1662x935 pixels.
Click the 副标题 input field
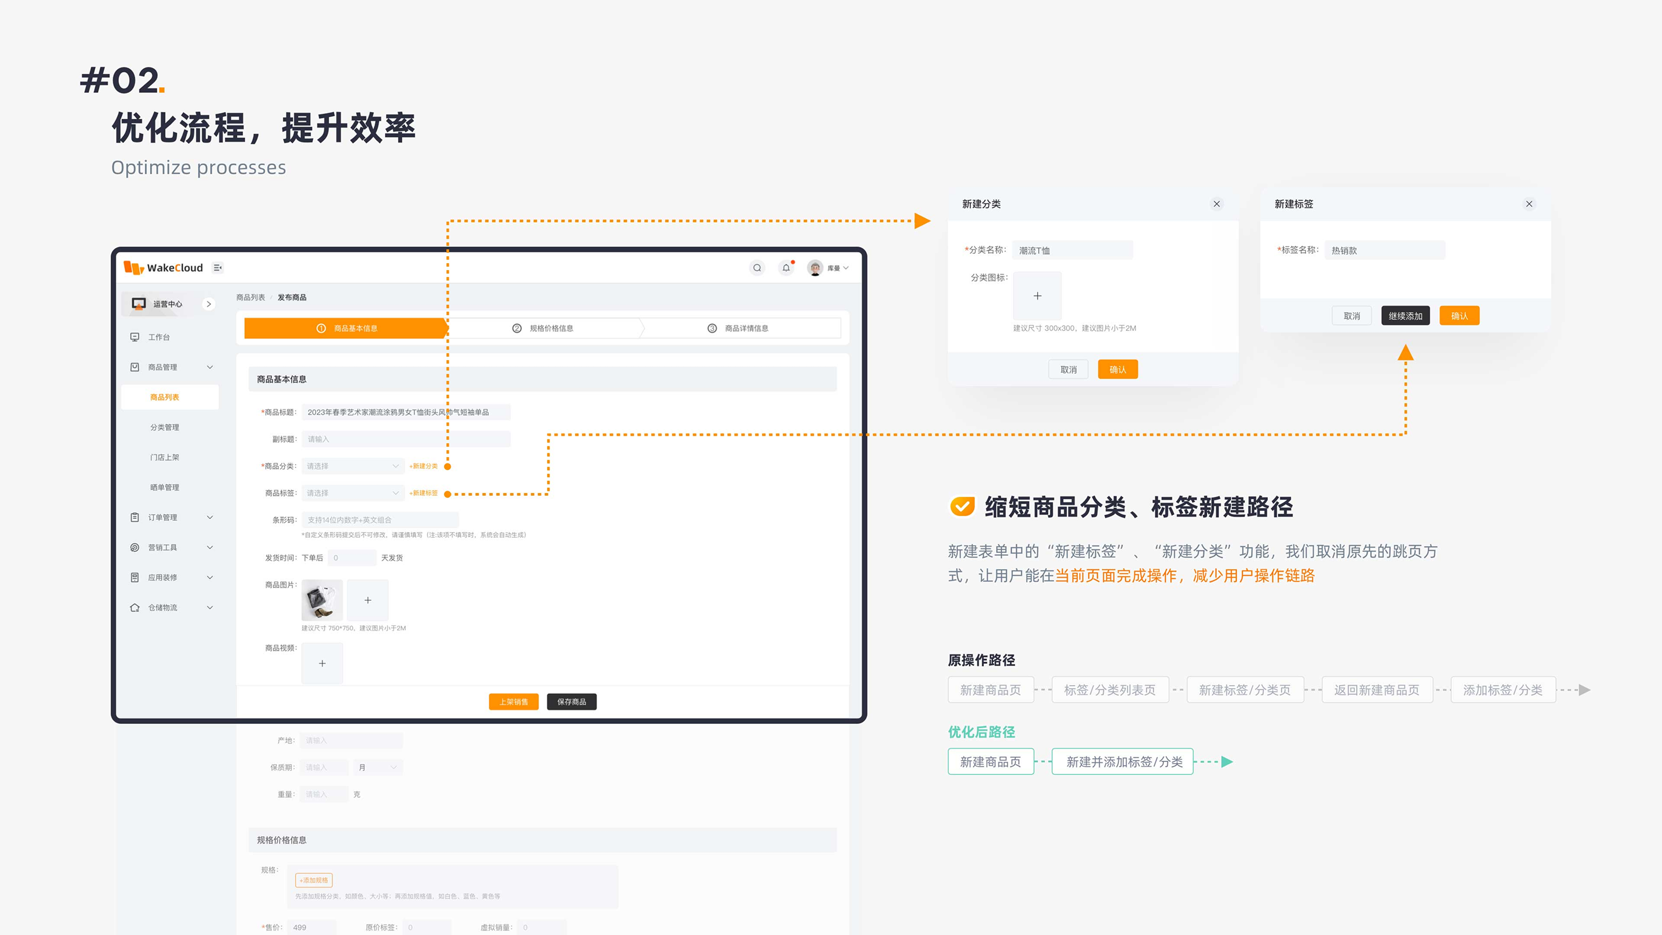[x=406, y=439]
